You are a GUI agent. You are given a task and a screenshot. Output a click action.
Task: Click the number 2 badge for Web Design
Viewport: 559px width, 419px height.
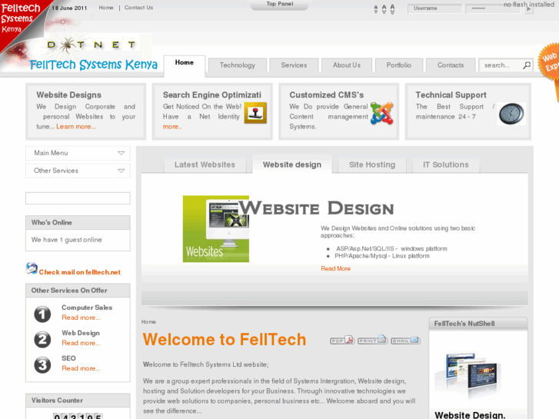42,340
